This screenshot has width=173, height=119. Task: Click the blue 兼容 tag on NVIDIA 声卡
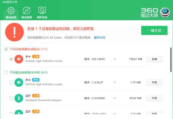point(36,80)
